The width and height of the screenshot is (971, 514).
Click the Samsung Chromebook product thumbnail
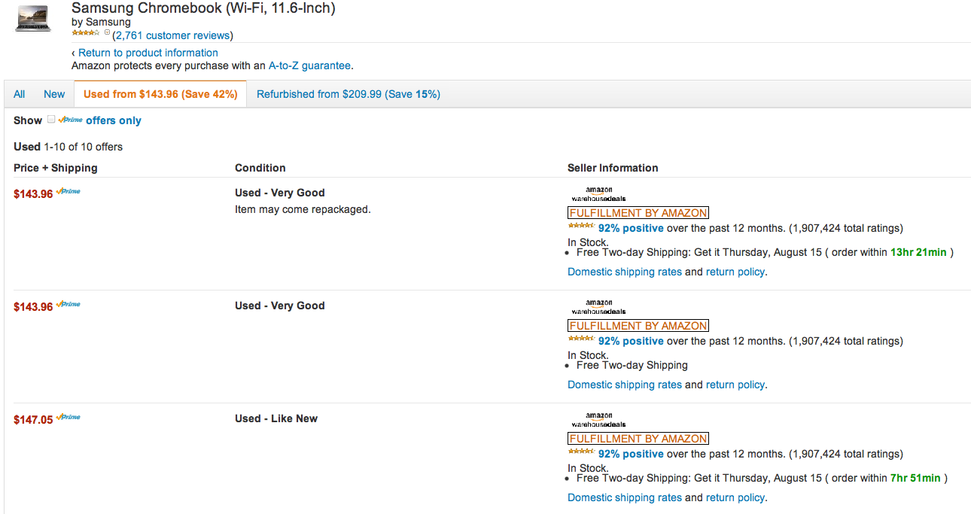(32, 18)
